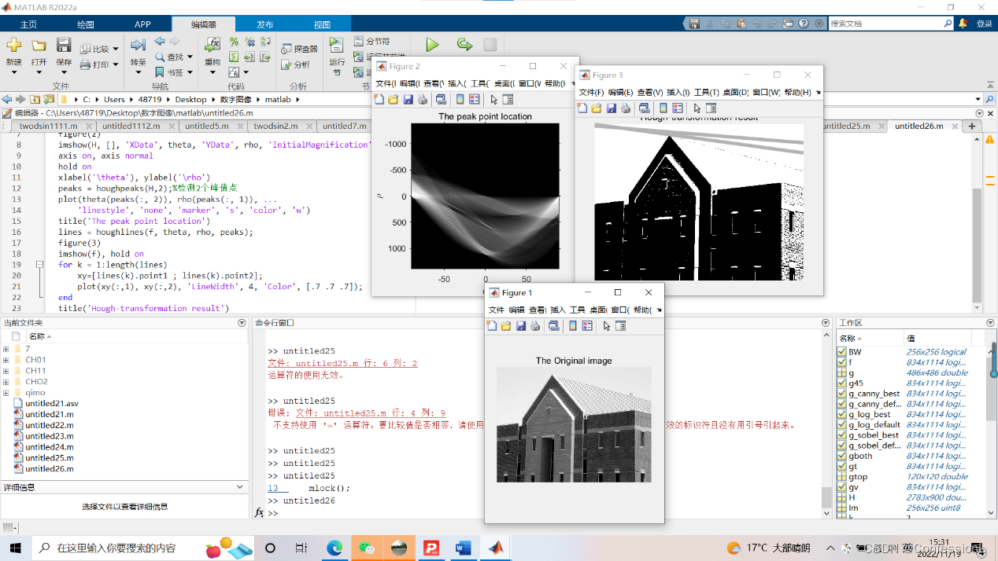Open the dropdown arrow under Save (保存)

click(x=64, y=73)
